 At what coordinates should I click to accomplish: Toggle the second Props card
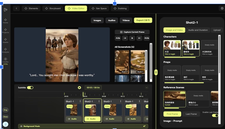click(191, 74)
